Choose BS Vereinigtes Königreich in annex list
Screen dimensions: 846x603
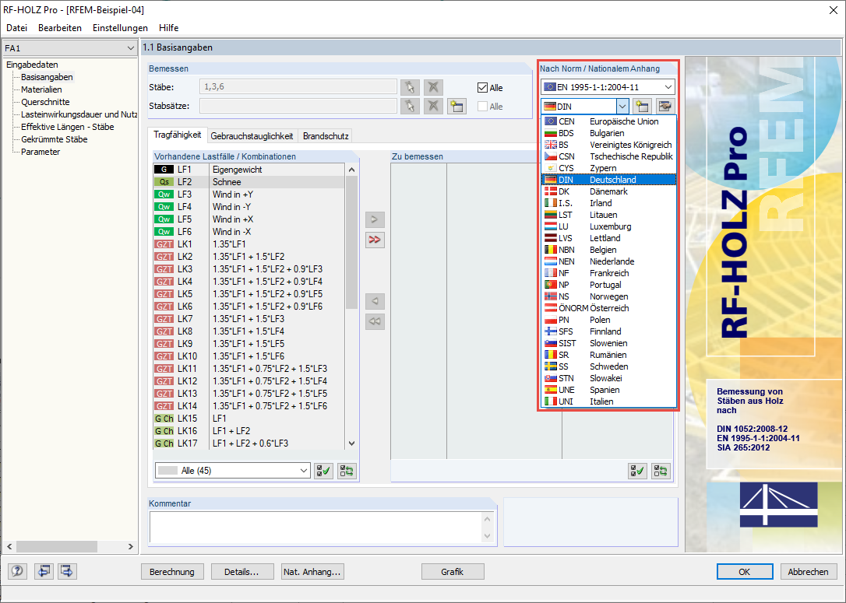pyautogui.click(x=608, y=145)
